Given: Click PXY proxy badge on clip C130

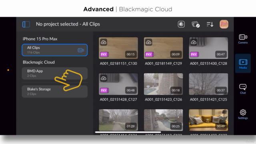Looking at the screenshot, I should point(104,54).
